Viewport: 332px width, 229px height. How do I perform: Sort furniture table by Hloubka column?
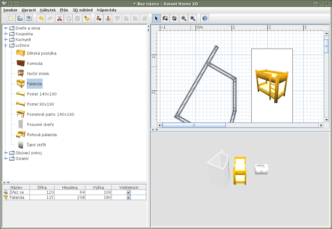click(x=70, y=187)
